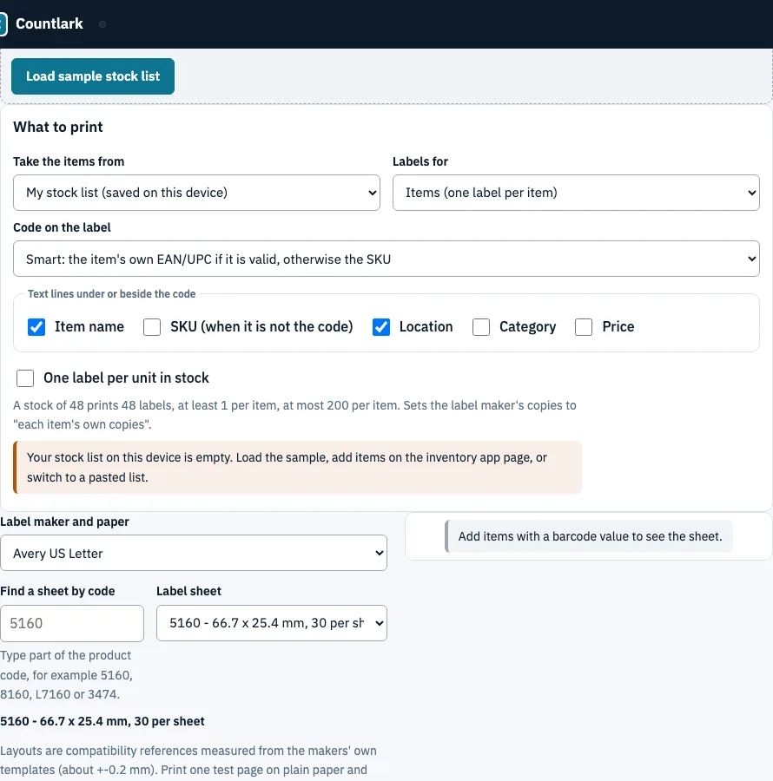The width and height of the screenshot is (773, 781).
Task: Click the Countlark brand name
Action: click(50, 23)
